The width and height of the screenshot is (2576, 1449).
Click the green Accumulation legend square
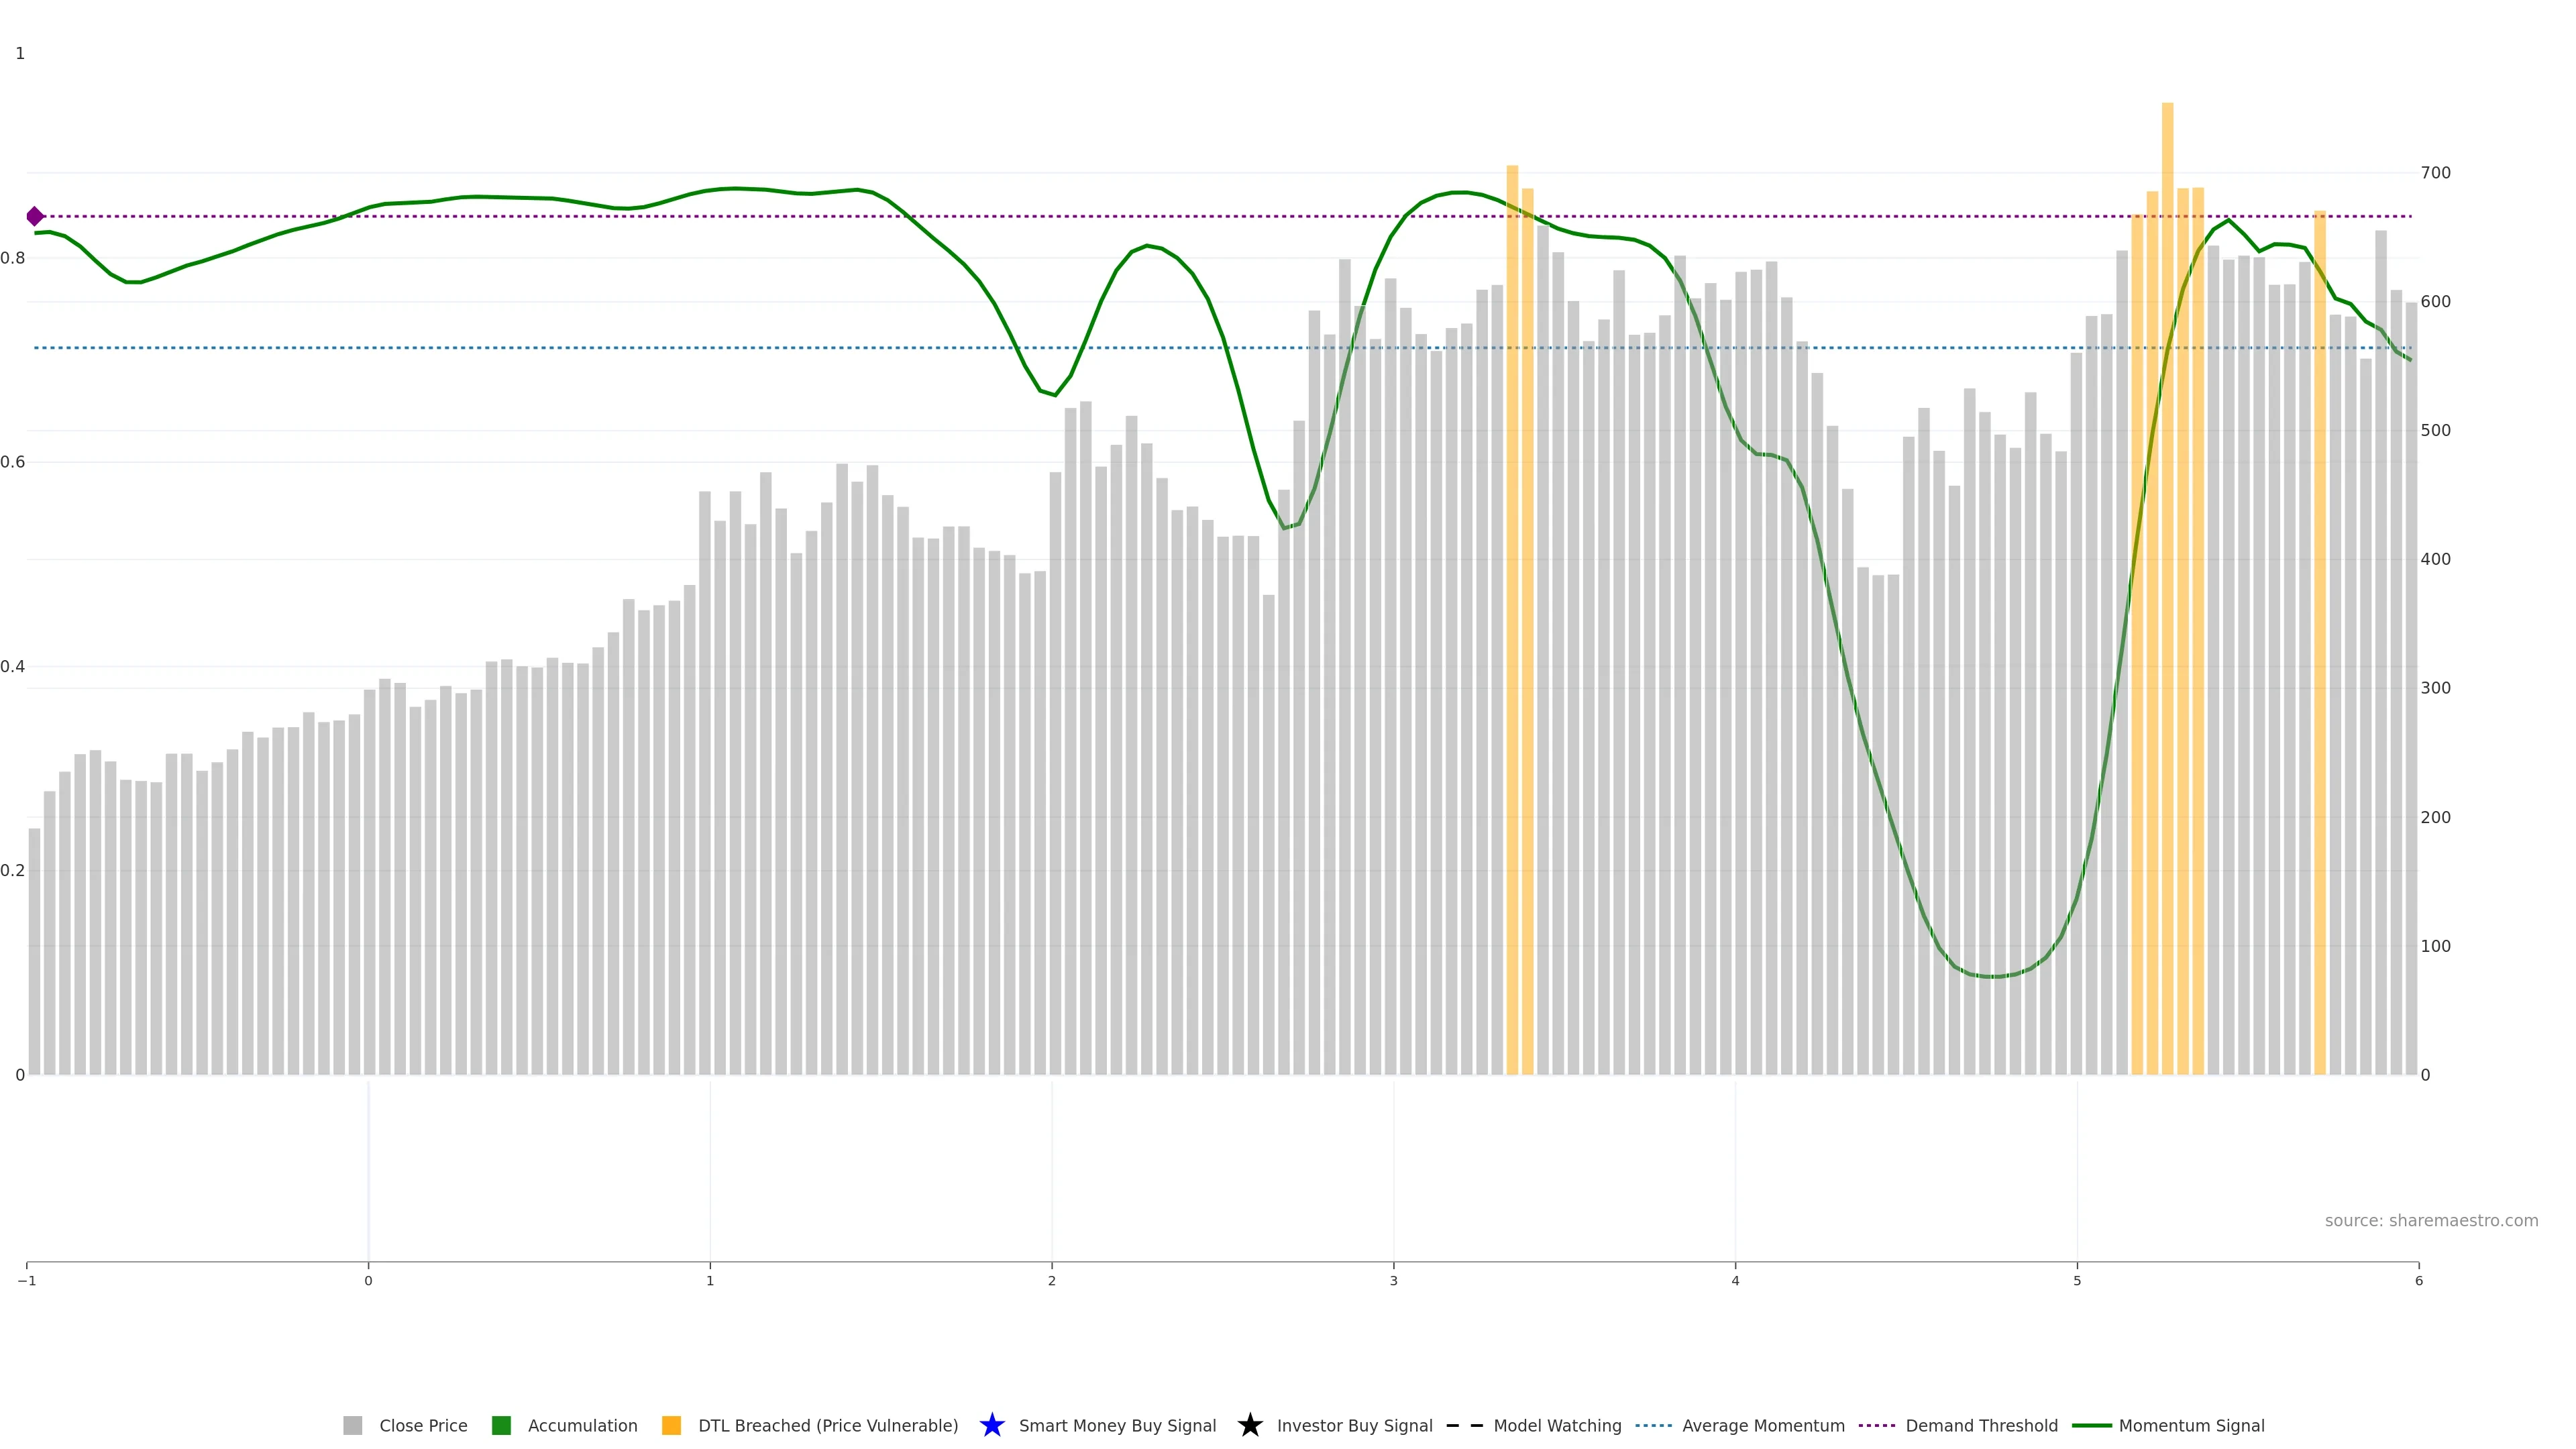501,1425
